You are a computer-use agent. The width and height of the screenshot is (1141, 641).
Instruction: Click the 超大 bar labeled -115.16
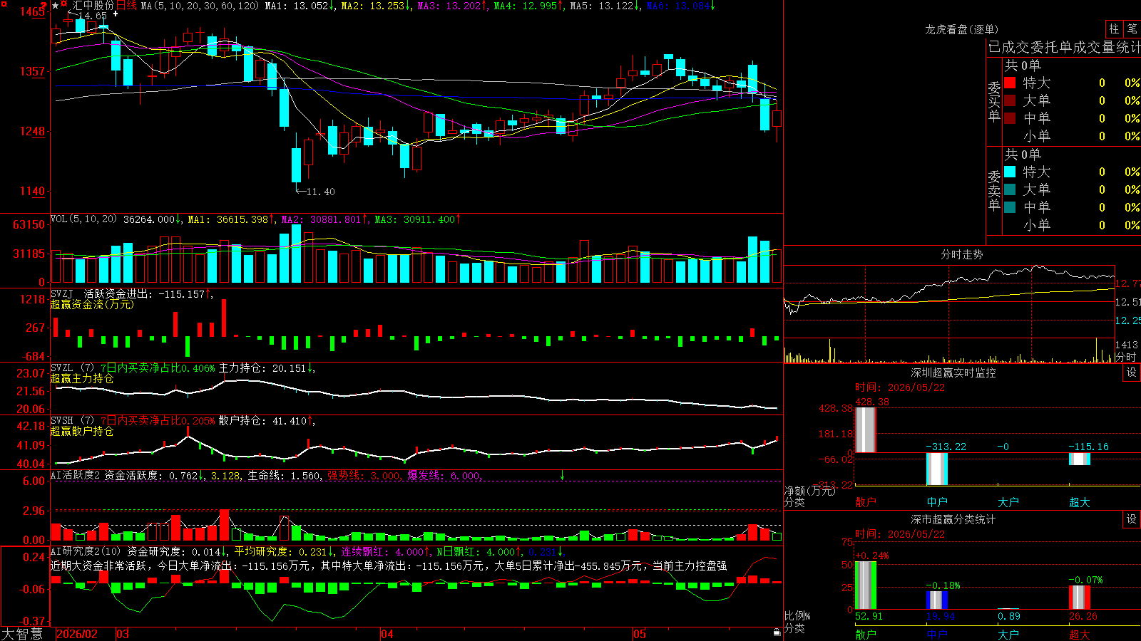1080,459
